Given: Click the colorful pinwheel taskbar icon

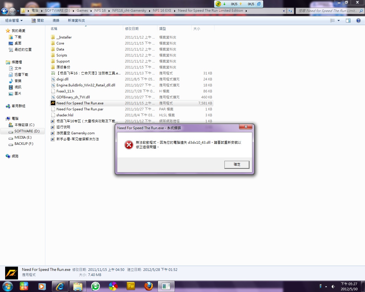Looking at the screenshot, I should (x=113, y=286).
